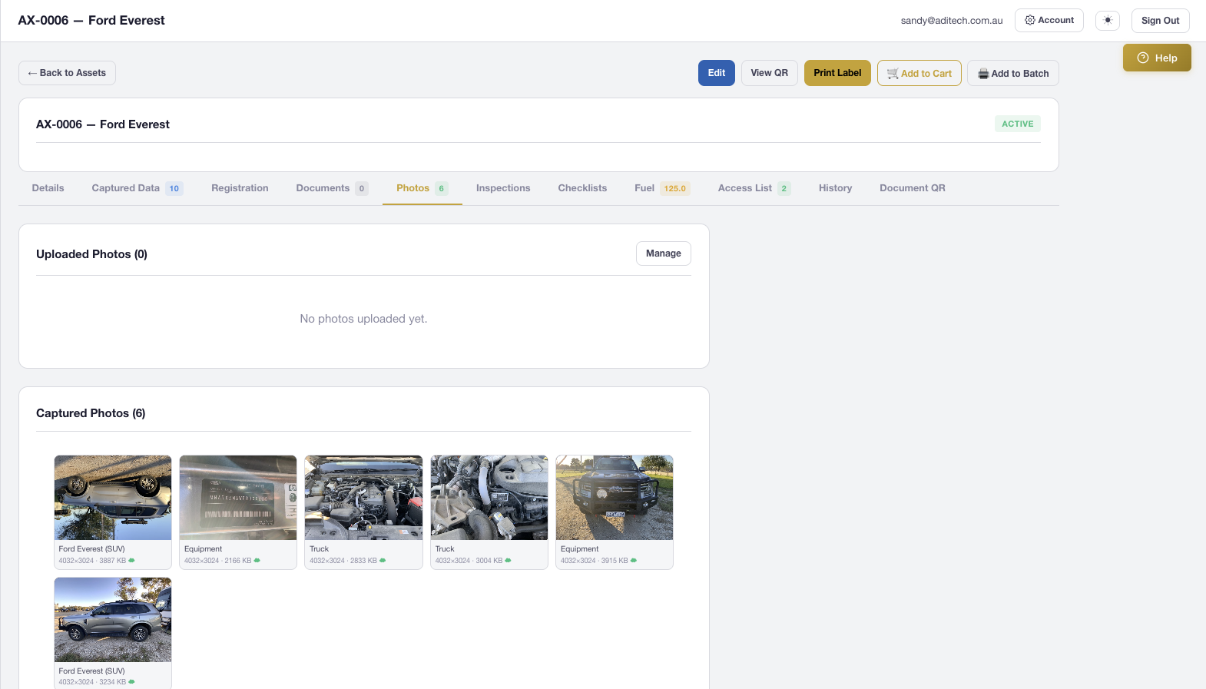
Task: Click the blue Edit button
Action: pyautogui.click(x=717, y=73)
